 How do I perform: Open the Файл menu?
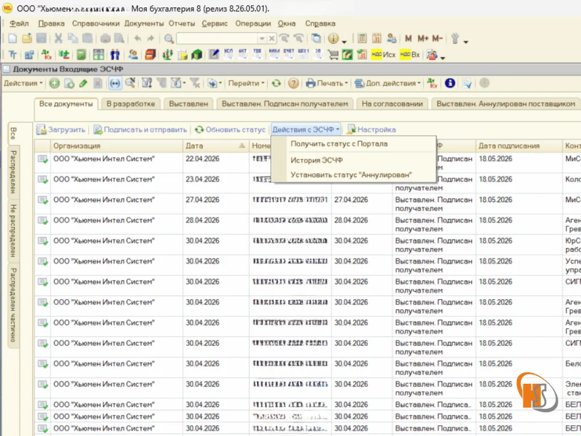pyautogui.click(x=19, y=23)
